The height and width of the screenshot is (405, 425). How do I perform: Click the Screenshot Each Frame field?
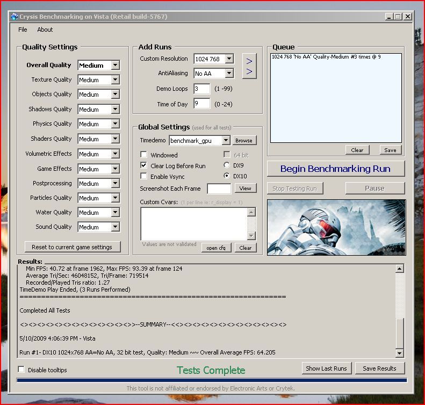(x=219, y=189)
